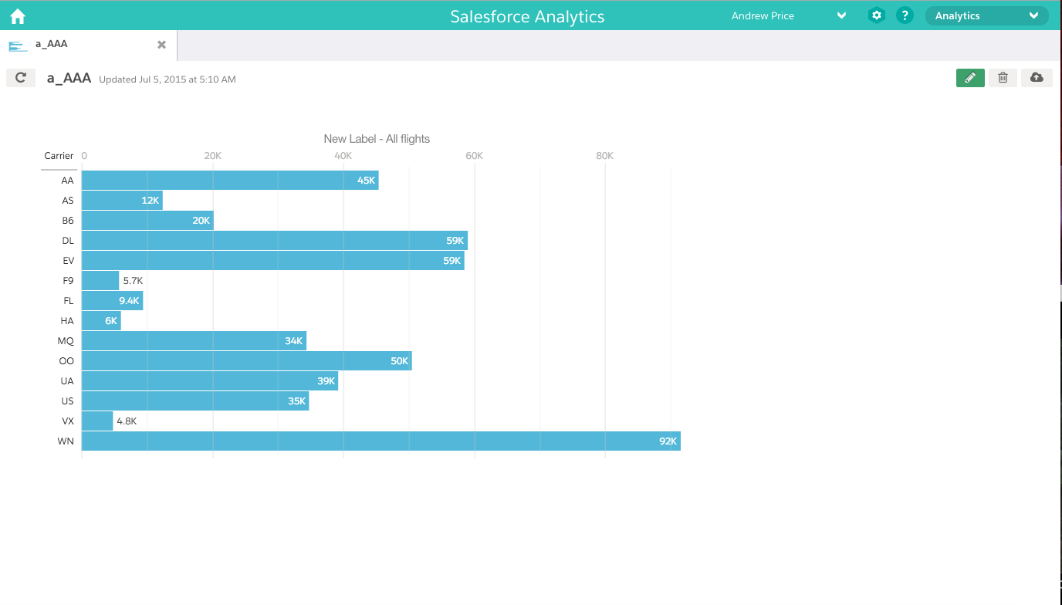Click the Updated Jul 5, 2015 timestamp
1062x605 pixels.
167,79
